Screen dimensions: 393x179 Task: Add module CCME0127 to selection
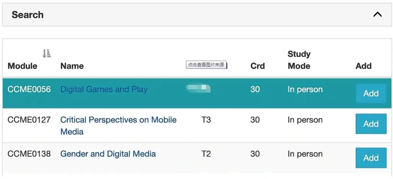pyautogui.click(x=371, y=124)
